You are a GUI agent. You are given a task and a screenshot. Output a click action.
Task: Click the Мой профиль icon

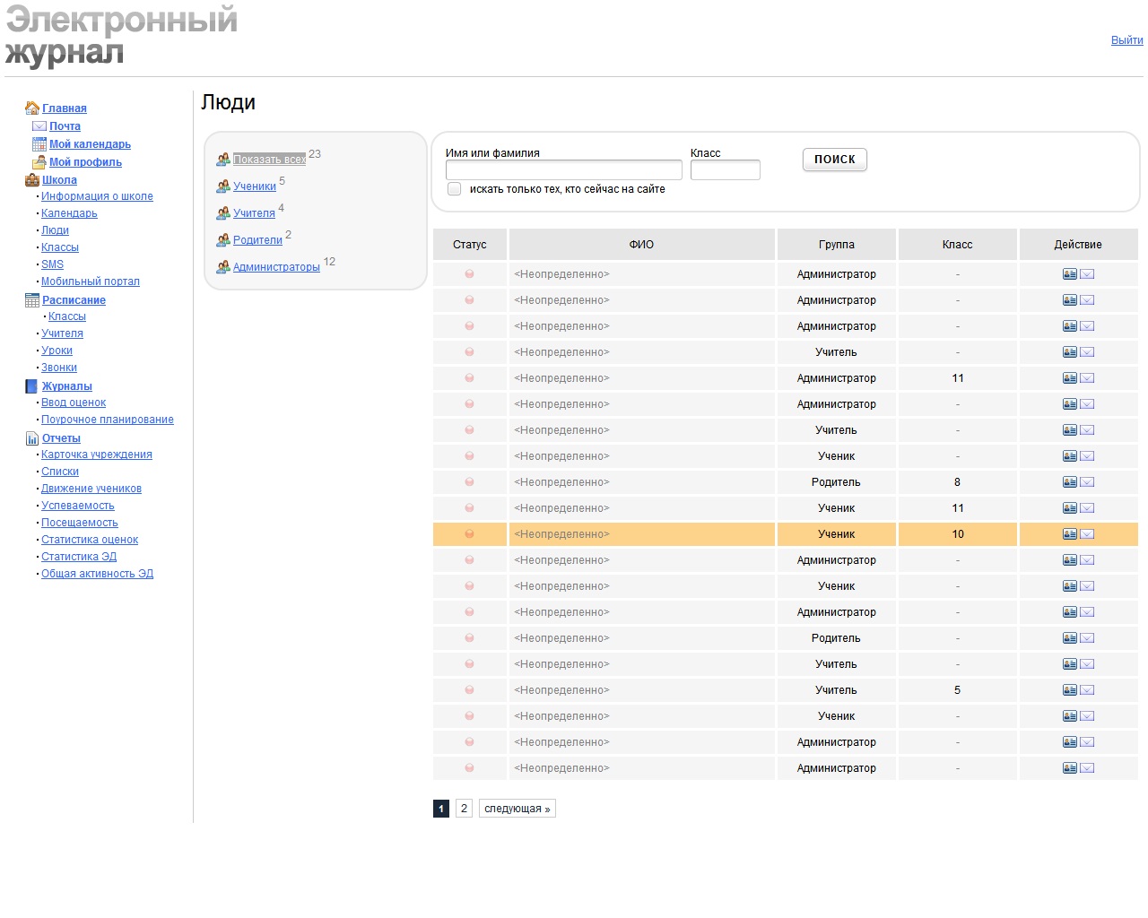point(39,162)
